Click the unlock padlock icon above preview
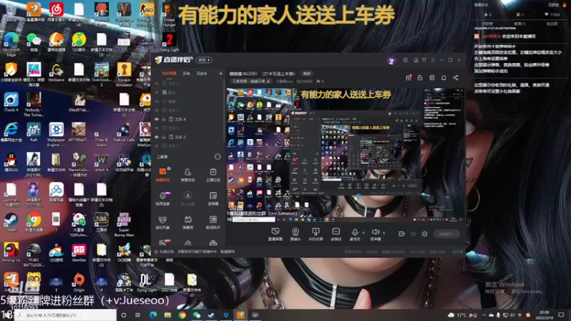 click(x=420, y=78)
